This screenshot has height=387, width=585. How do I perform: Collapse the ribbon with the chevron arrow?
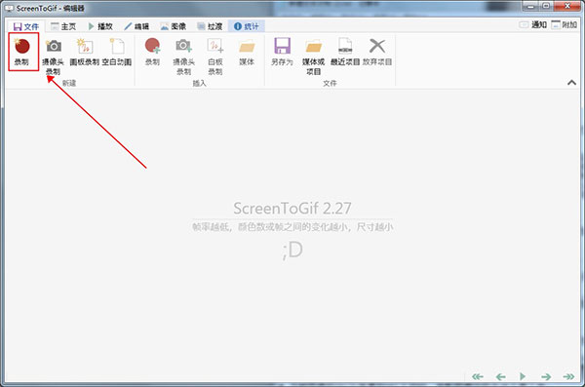pyautogui.click(x=571, y=83)
